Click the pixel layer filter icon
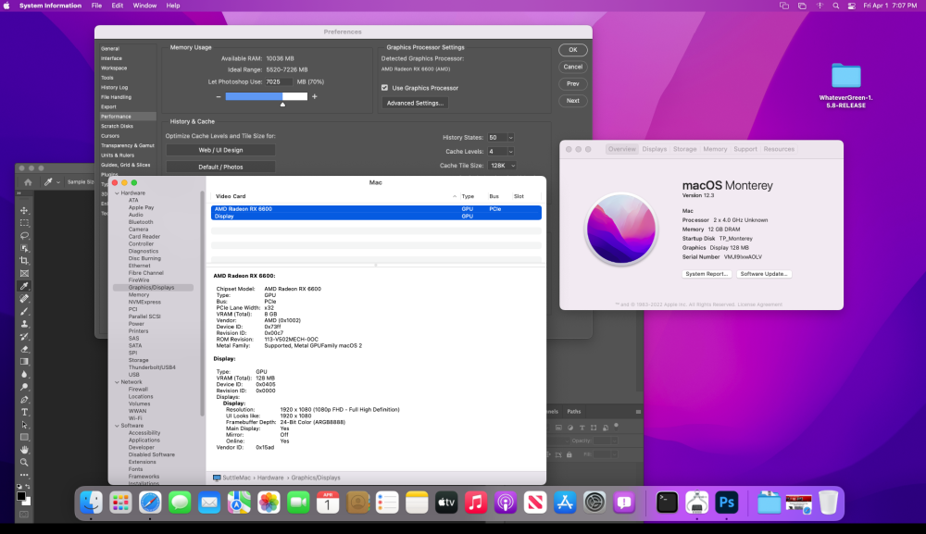926x534 pixels. (x=558, y=428)
